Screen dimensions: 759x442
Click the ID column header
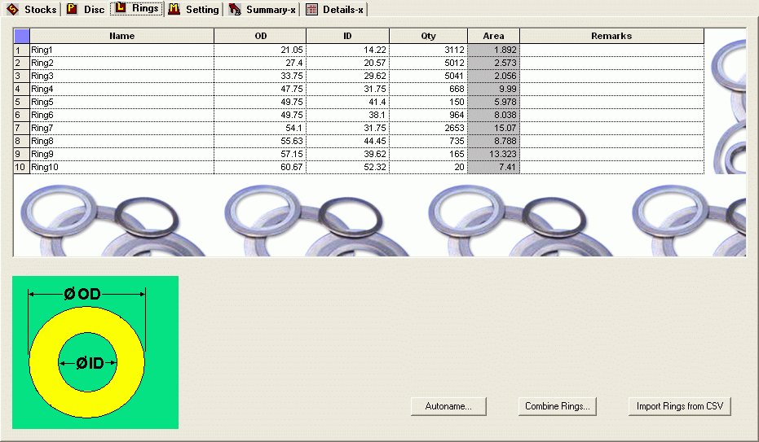tap(347, 36)
